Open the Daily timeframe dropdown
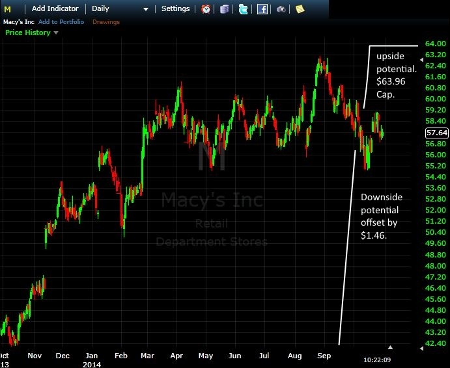The image size is (450, 368). 120,9
